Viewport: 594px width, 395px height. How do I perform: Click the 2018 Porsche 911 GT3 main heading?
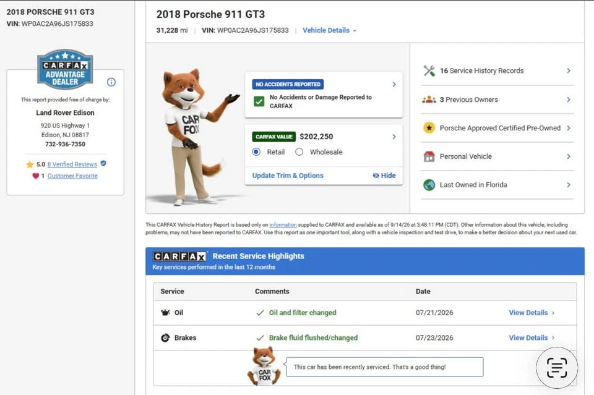[x=210, y=14]
